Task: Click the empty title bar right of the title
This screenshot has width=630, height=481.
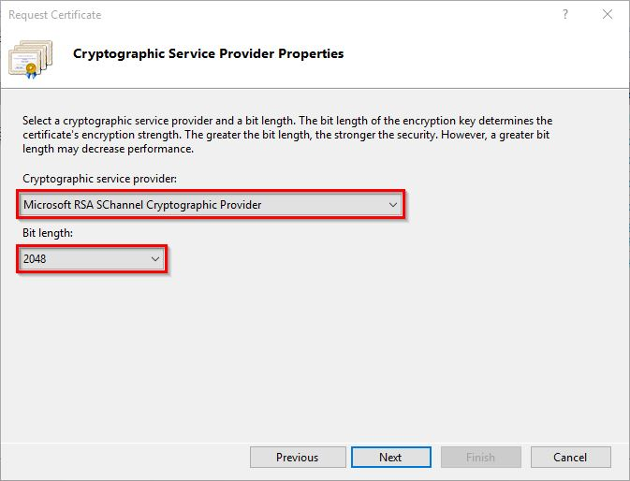Action: [x=328, y=15]
